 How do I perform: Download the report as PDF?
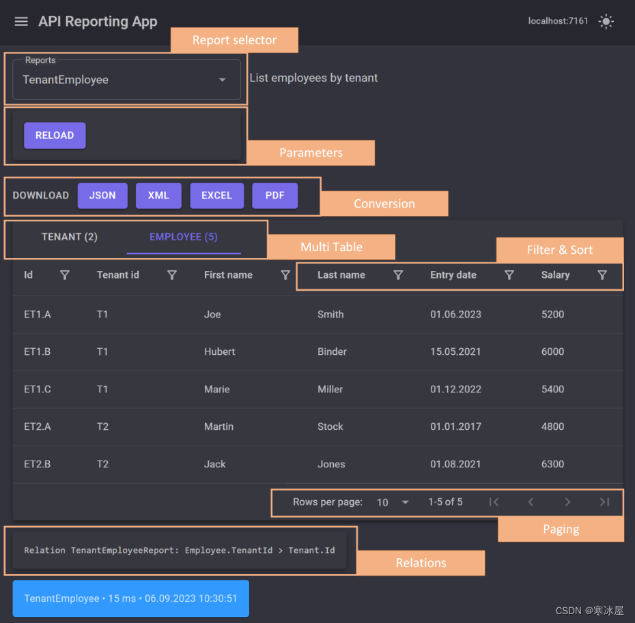(274, 195)
